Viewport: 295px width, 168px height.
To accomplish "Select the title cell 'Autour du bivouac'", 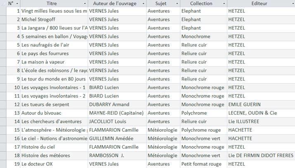I will [54, 113].
